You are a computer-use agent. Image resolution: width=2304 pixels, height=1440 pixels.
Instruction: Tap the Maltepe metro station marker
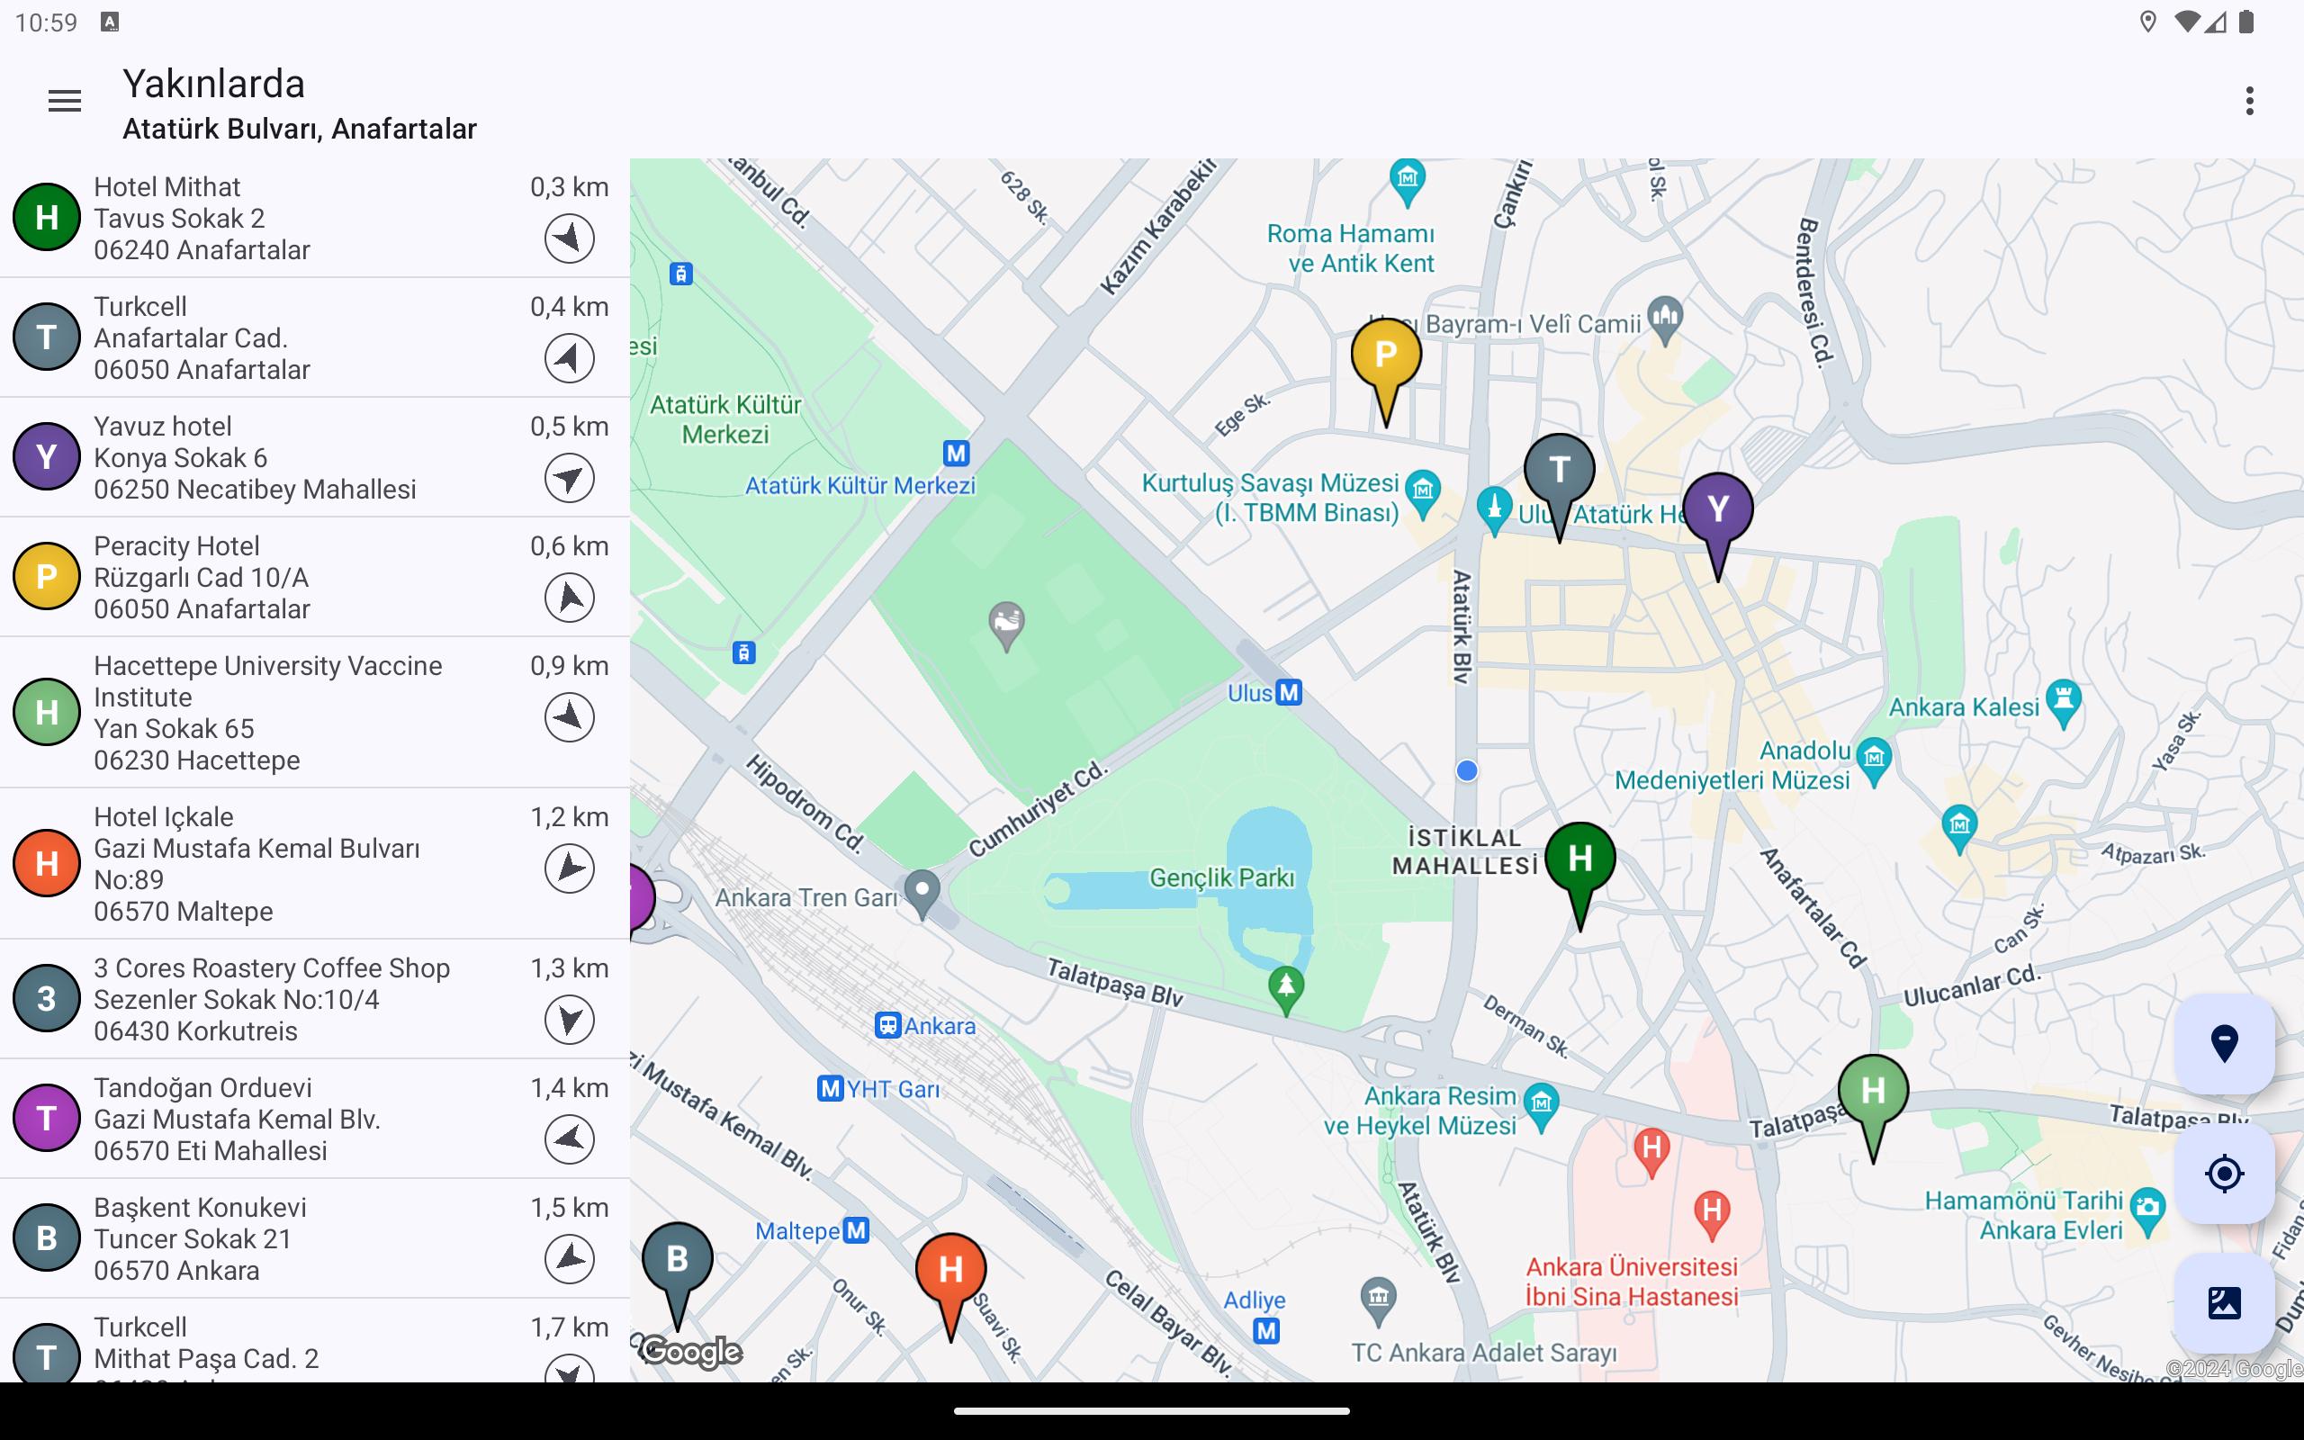(x=856, y=1230)
